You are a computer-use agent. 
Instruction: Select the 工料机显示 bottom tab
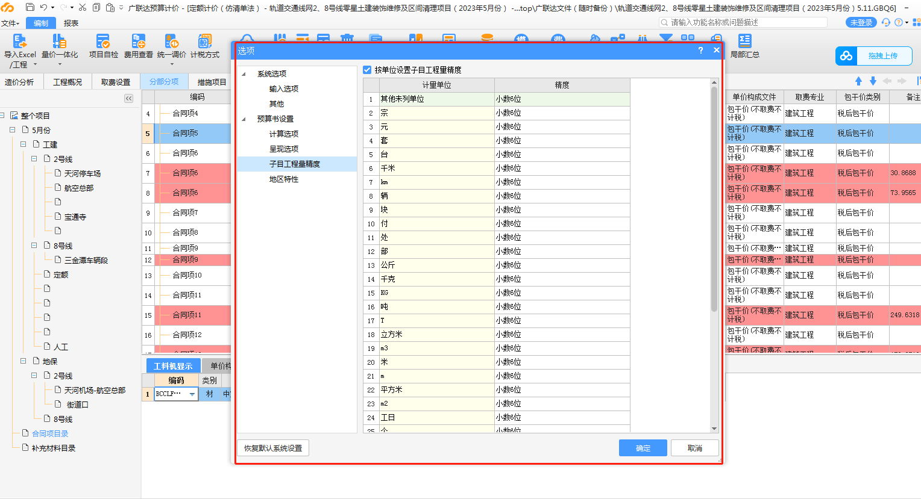pyautogui.click(x=173, y=366)
